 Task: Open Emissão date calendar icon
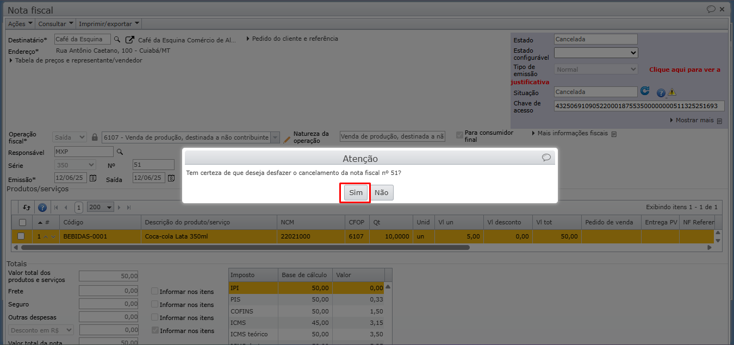click(93, 178)
